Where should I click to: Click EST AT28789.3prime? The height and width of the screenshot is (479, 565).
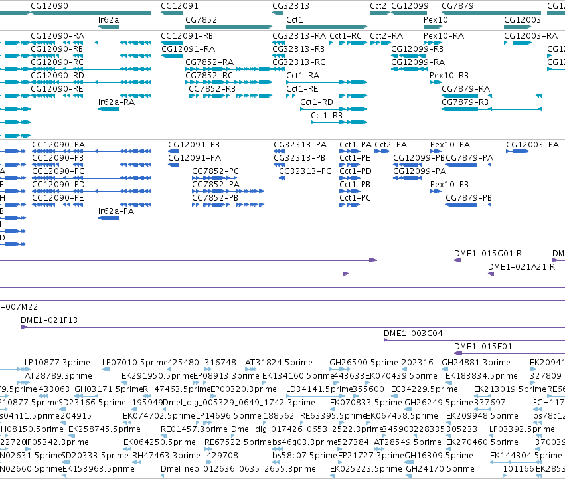[58, 376]
